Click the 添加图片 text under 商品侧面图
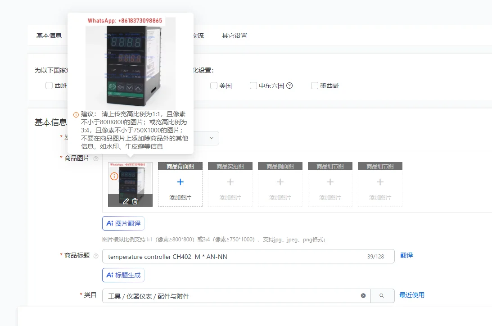The image size is (492, 326). [x=280, y=197]
